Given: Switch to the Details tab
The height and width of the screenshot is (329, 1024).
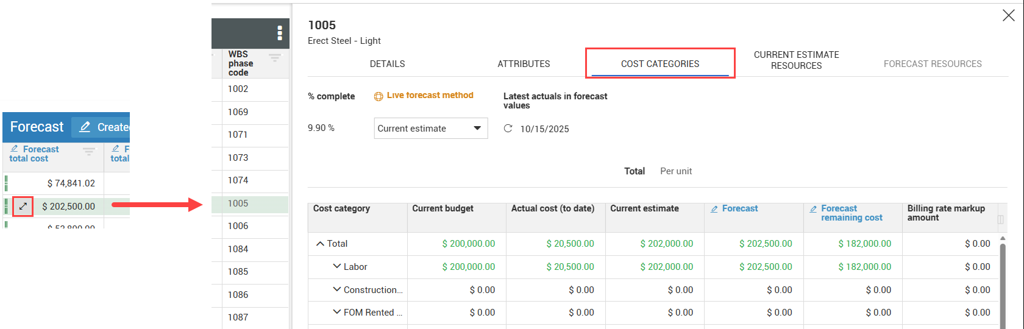Looking at the screenshot, I should [x=387, y=64].
